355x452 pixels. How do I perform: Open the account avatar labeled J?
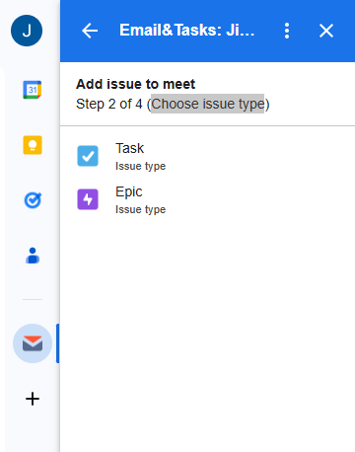(27, 31)
